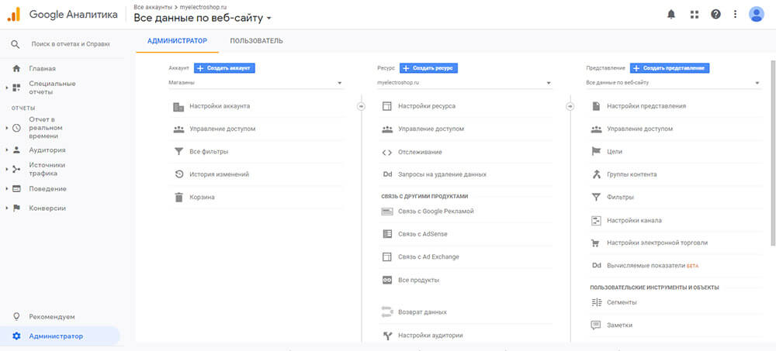Click the flag icon beside Конверсии

(16, 208)
